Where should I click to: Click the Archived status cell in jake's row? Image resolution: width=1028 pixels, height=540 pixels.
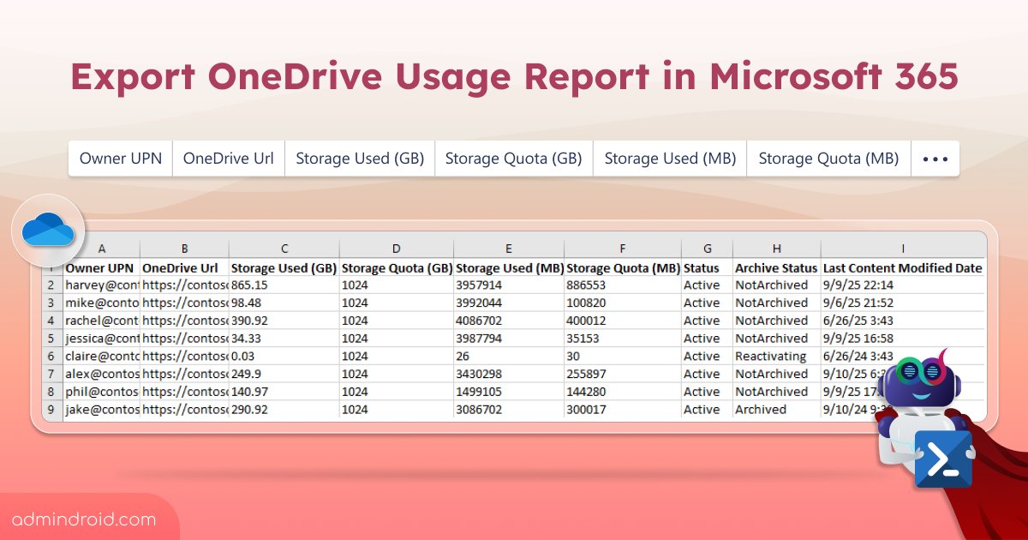pos(777,410)
